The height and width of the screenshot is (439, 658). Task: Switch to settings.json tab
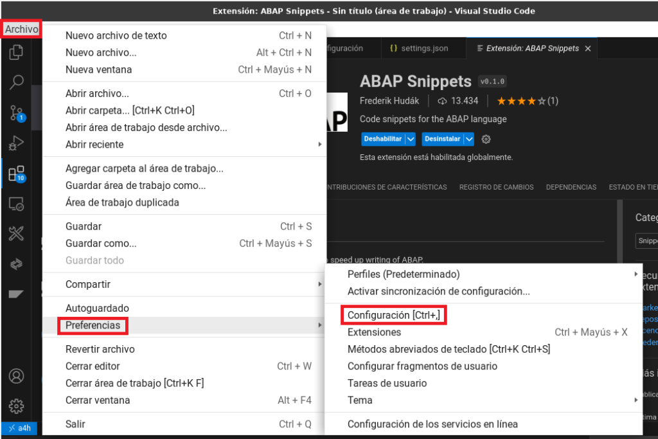pos(424,49)
